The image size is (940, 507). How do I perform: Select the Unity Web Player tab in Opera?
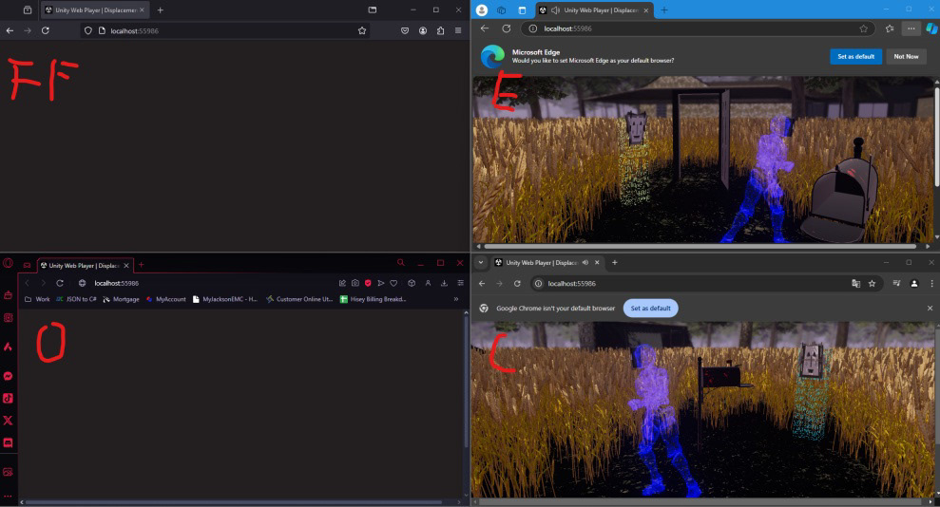[85, 265]
